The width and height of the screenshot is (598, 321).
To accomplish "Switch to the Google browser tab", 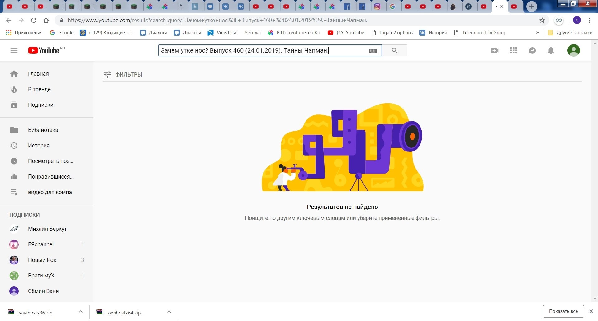I will 392,7.
